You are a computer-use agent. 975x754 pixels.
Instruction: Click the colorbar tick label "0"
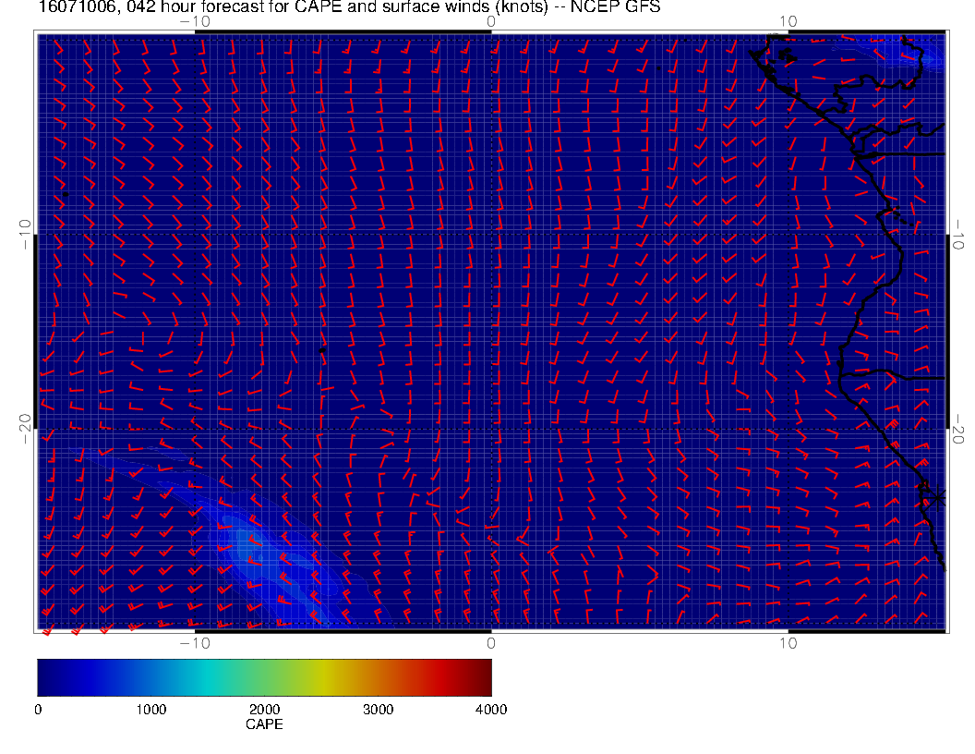pos(38,710)
